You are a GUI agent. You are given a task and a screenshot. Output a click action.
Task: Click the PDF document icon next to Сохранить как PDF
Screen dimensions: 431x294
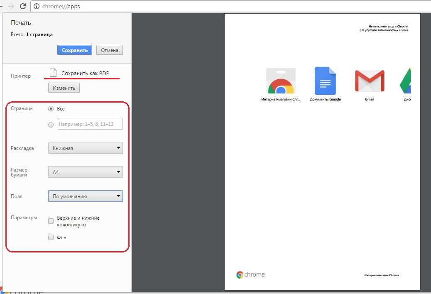tap(53, 73)
